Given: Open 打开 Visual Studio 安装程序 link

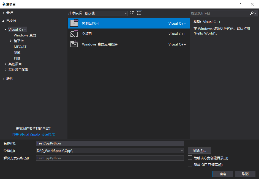Looking at the screenshot, I should pos(34,135).
